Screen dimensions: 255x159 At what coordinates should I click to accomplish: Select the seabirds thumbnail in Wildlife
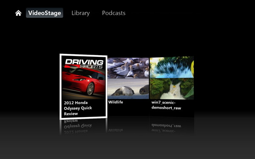128,68
